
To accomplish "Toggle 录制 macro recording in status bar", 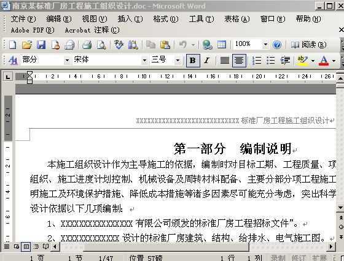I will [278, 257].
